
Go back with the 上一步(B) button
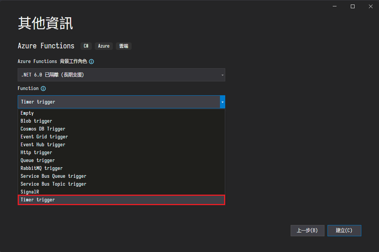pos(308,231)
